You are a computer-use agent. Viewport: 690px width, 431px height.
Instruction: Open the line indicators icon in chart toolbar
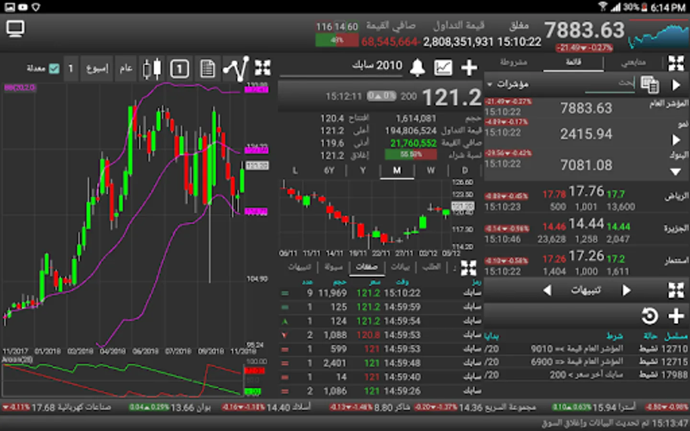click(x=236, y=68)
